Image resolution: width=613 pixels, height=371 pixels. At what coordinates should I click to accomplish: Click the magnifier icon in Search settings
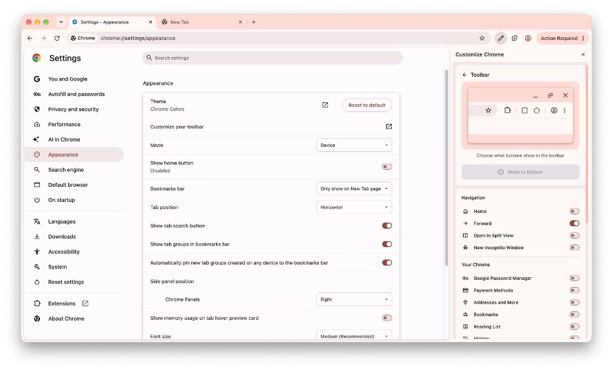tap(149, 58)
